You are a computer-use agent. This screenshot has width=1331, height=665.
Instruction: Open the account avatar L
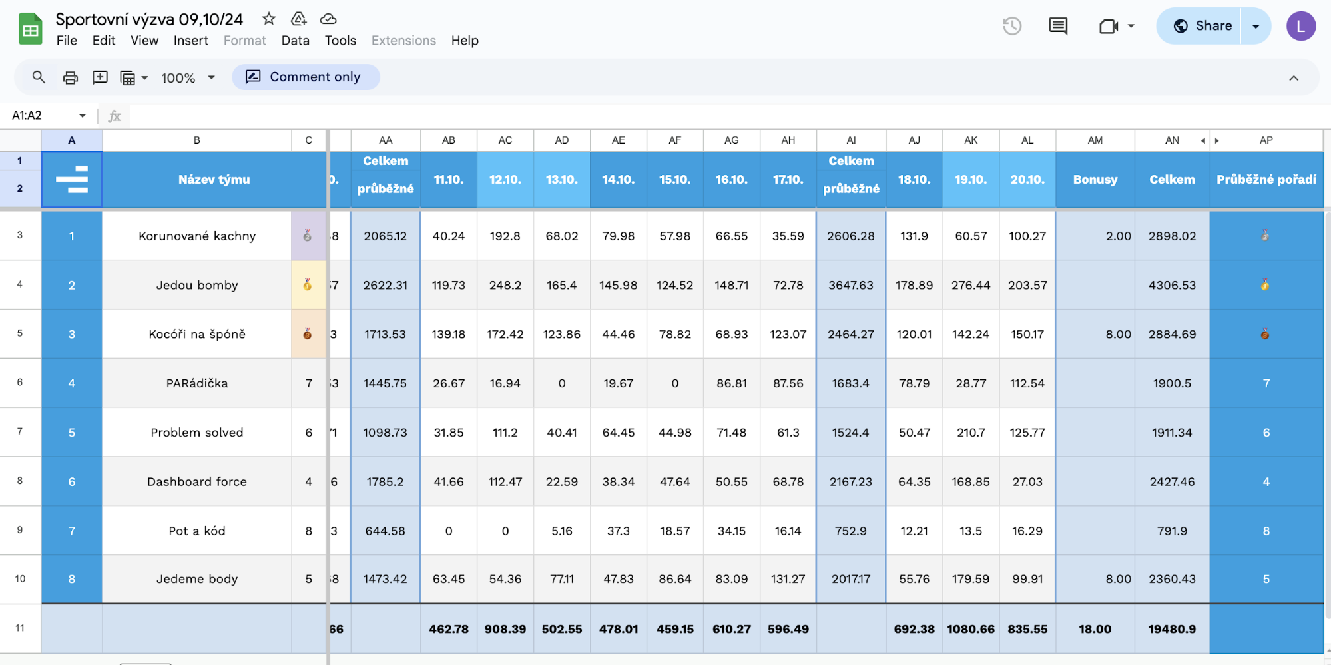pyautogui.click(x=1300, y=26)
